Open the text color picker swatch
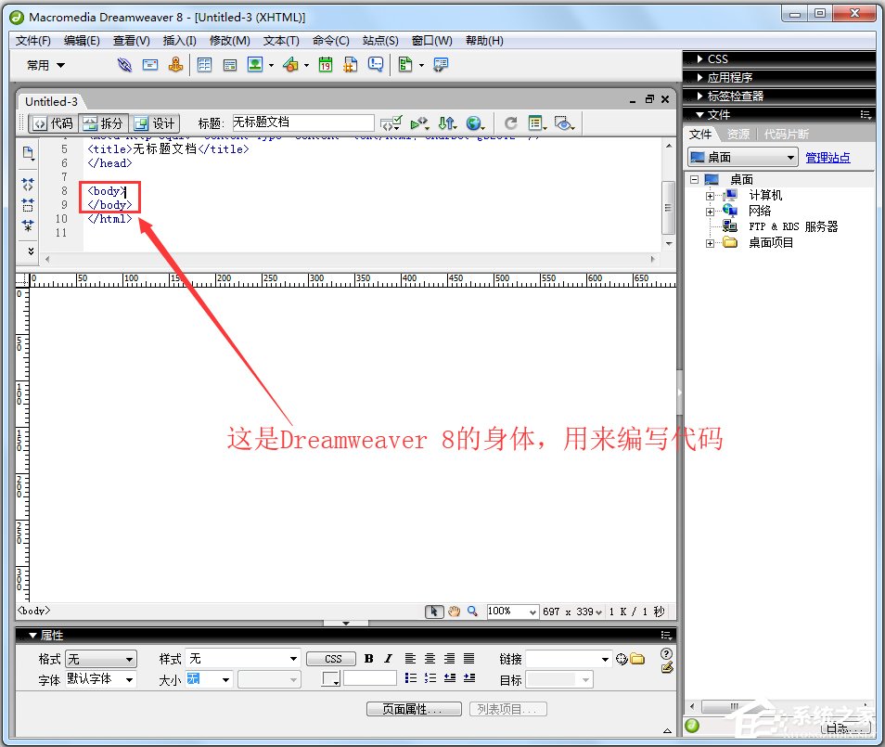This screenshot has width=885, height=747. click(x=330, y=678)
